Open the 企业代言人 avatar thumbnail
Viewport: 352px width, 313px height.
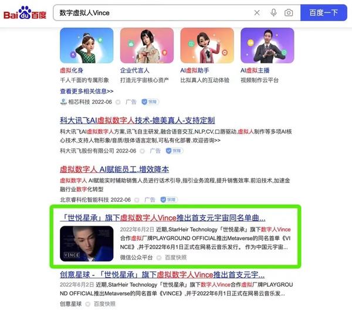click(147, 46)
